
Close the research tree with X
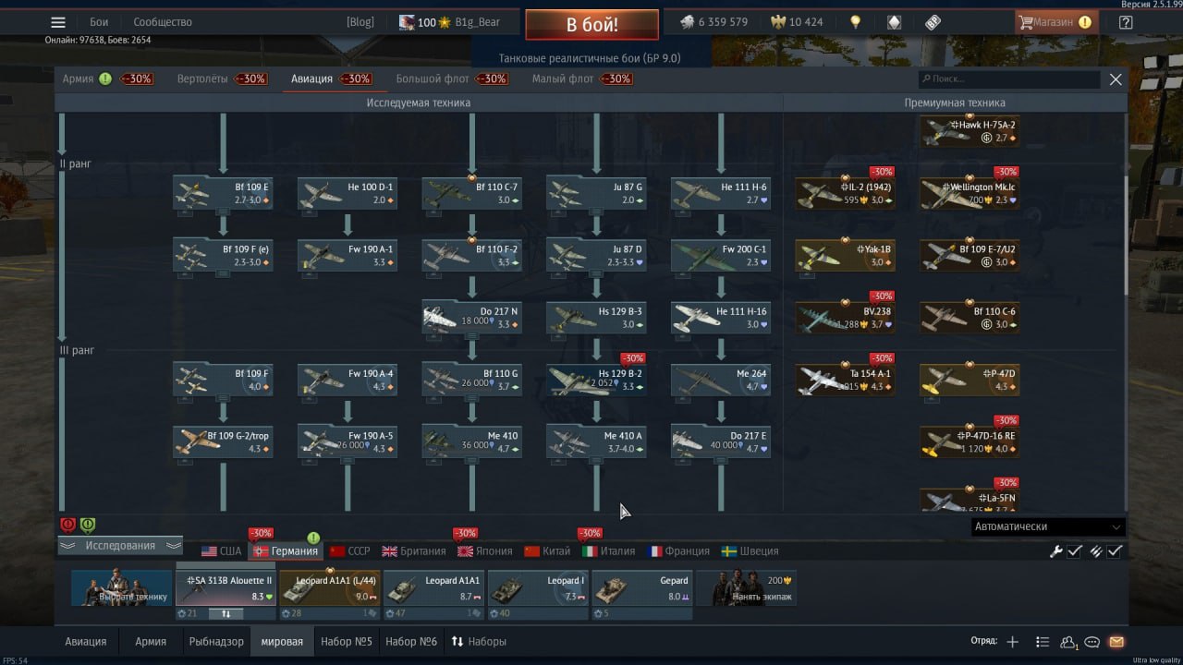pos(1116,79)
